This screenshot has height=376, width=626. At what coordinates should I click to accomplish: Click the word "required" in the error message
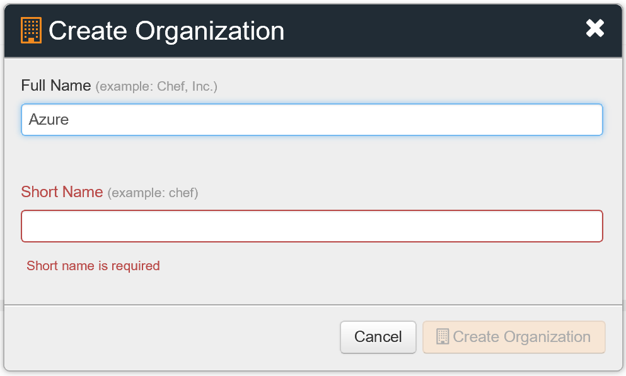(x=136, y=266)
